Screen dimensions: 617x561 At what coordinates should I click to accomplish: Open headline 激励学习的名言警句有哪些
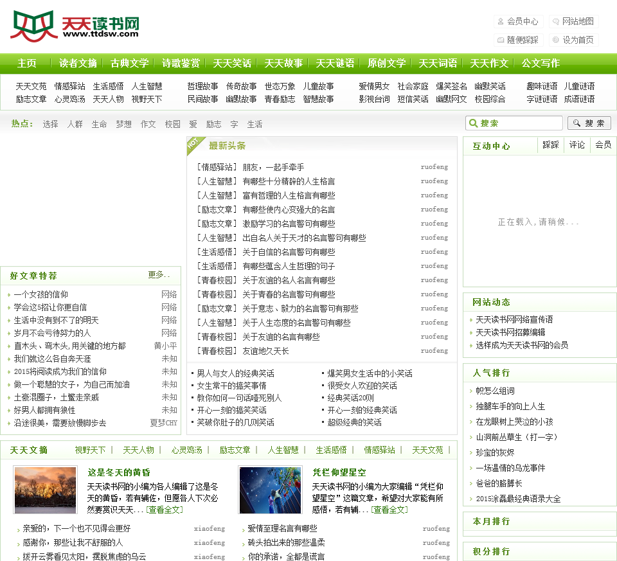click(x=289, y=224)
